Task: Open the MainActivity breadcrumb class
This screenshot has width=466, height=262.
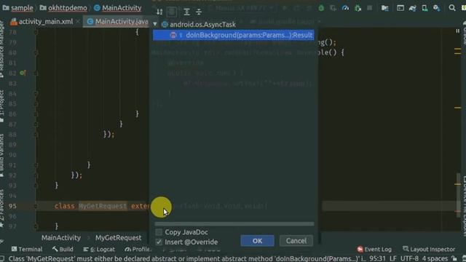Action: click(118, 8)
